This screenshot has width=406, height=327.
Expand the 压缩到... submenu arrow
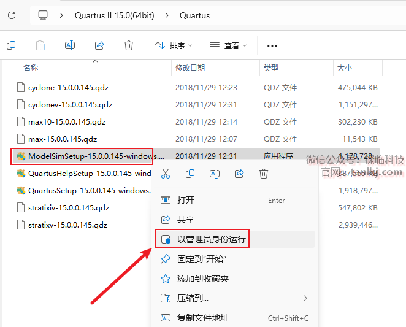(x=305, y=298)
